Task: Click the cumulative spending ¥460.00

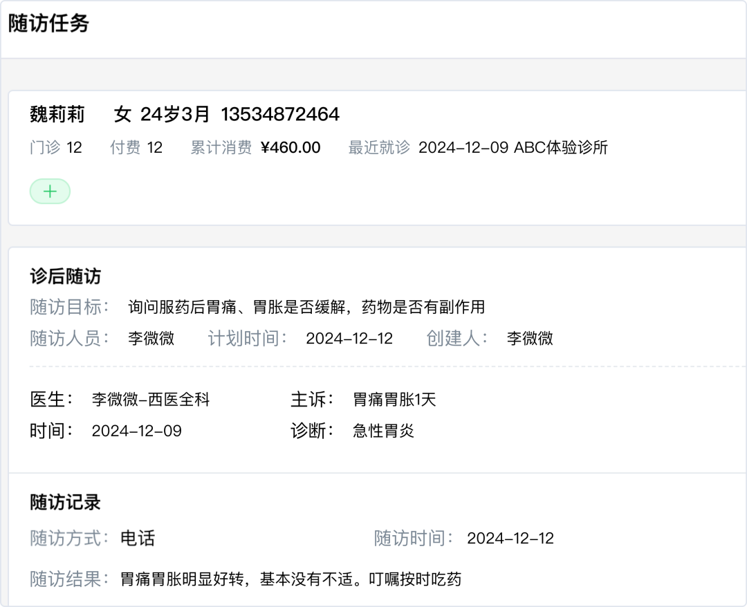Action: point(290,147)
